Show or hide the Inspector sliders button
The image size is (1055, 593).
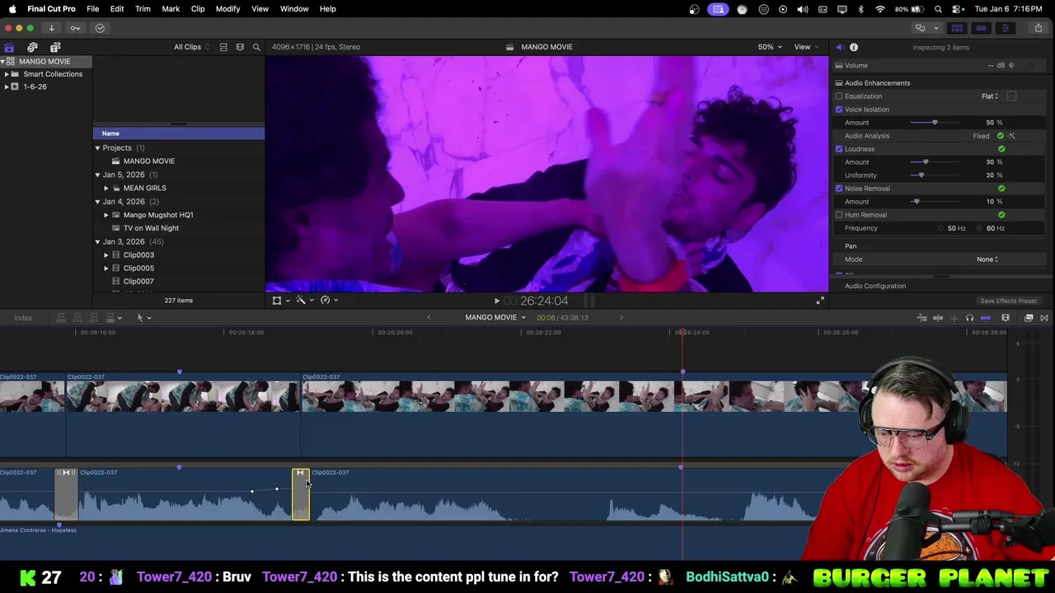(1005, 28)
